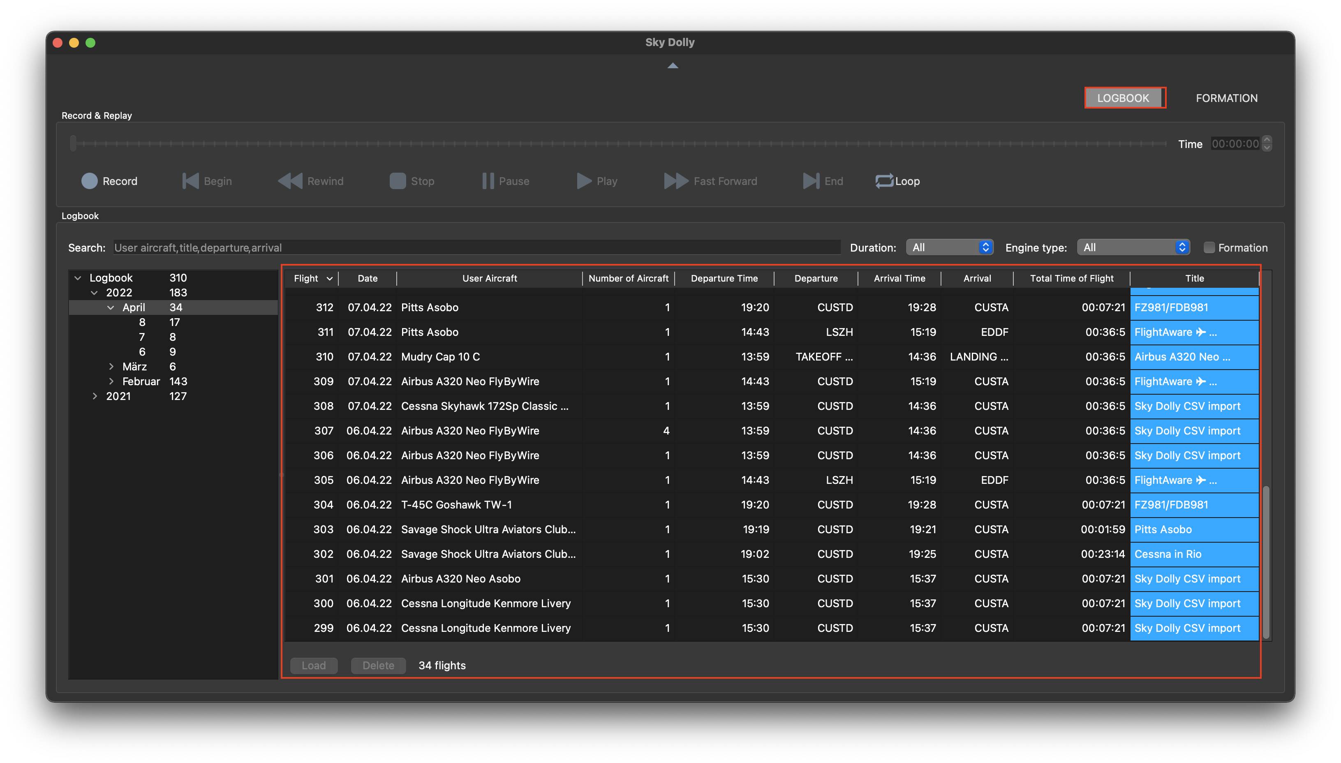Viewport: 1341px width, 763px height.
Task: Click the Record button icon
Action: (90, 181)
